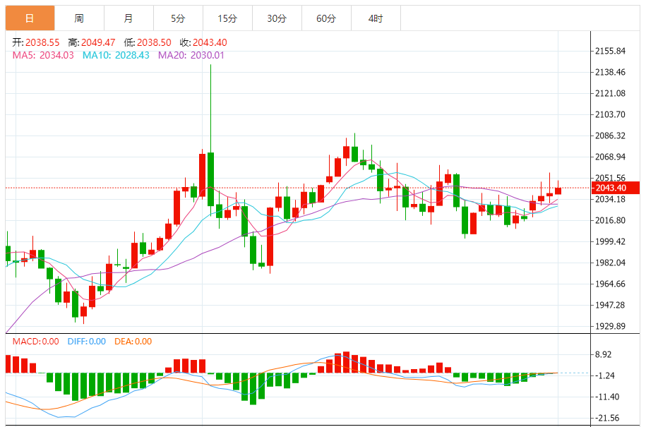Click the 2068.94 price axis label
The width and height of the screenshot is (646, 427).
pyautogui.click(x=610, y=157)
